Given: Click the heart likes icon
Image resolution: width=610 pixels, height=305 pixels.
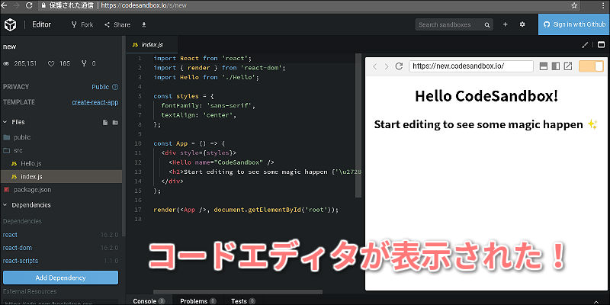Looking at the screenshot, I should point(51,63).
